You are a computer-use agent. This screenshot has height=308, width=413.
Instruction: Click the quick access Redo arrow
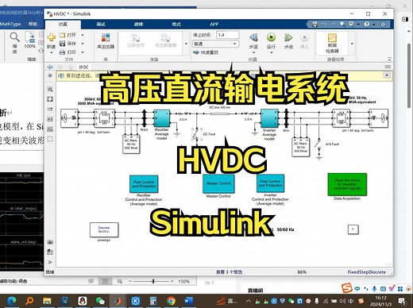333,24
